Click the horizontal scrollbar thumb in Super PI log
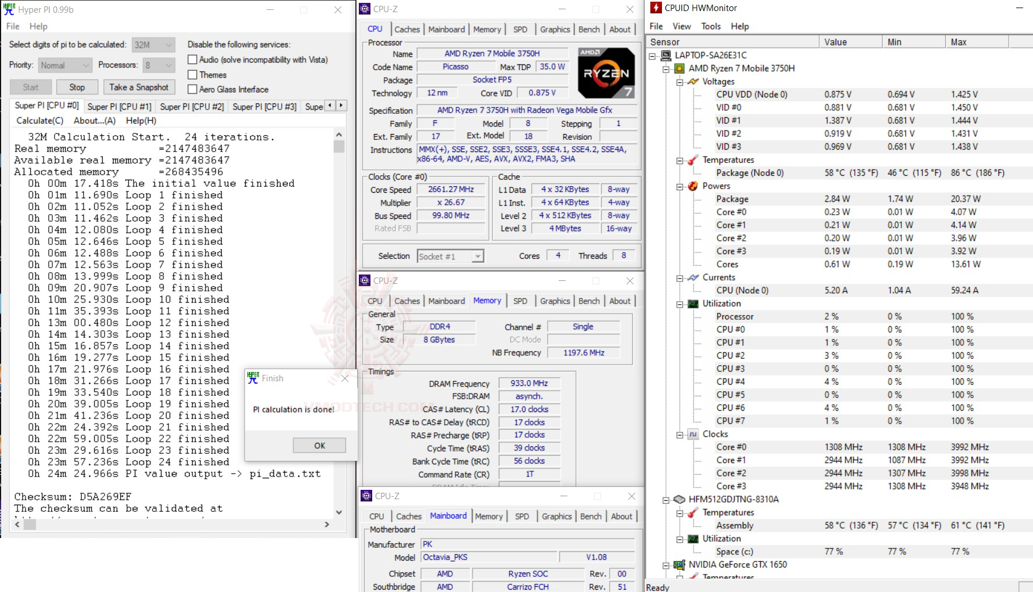This screenshot has height=592, width=1033. 30,524
